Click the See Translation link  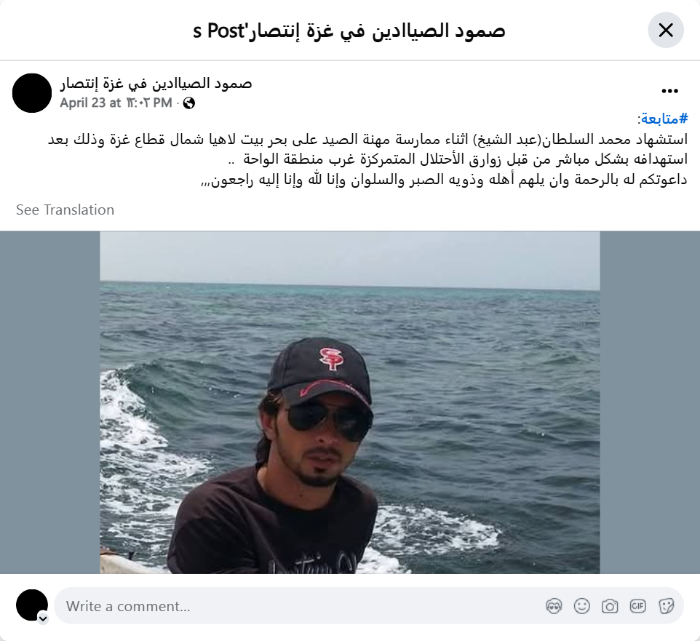pyautogui.click(x=65, y=210)
